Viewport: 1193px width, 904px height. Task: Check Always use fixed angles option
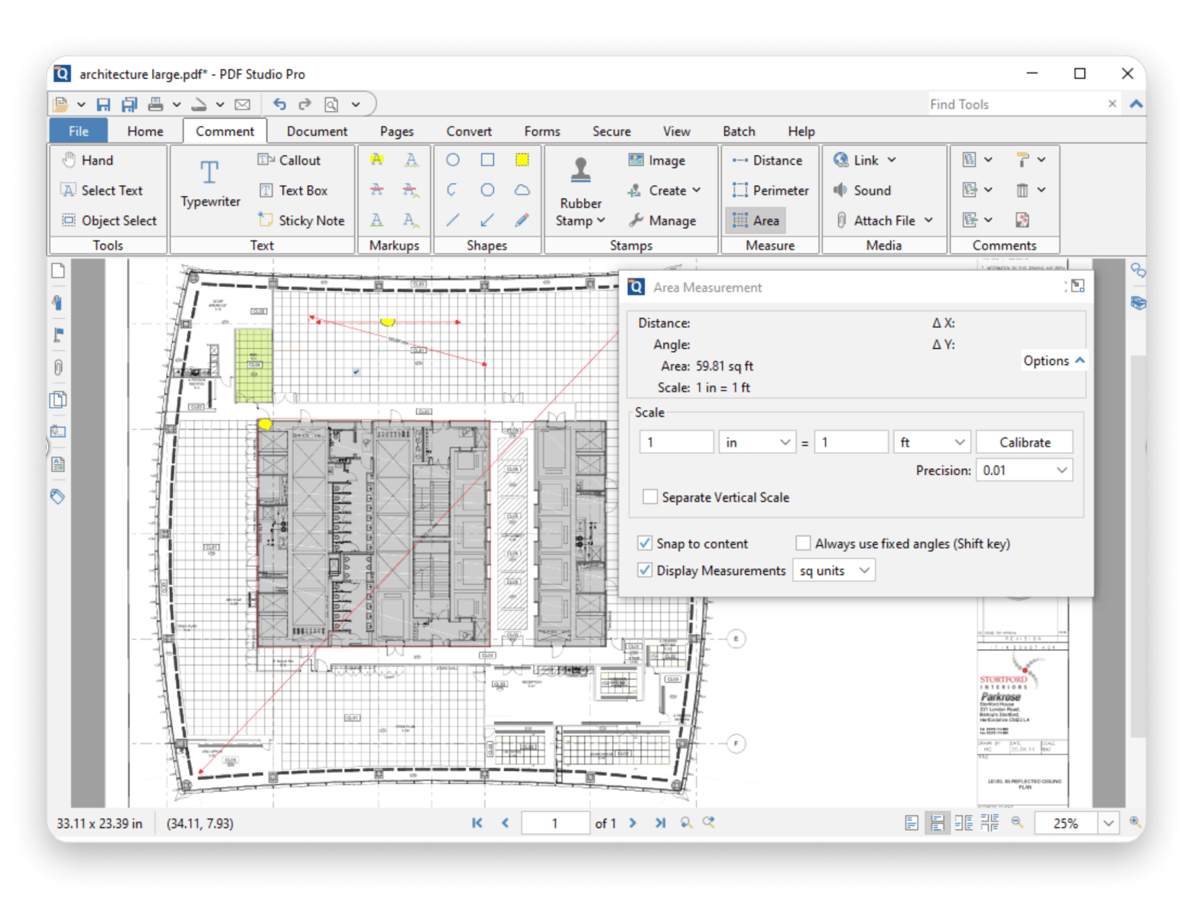click(803, 543)
